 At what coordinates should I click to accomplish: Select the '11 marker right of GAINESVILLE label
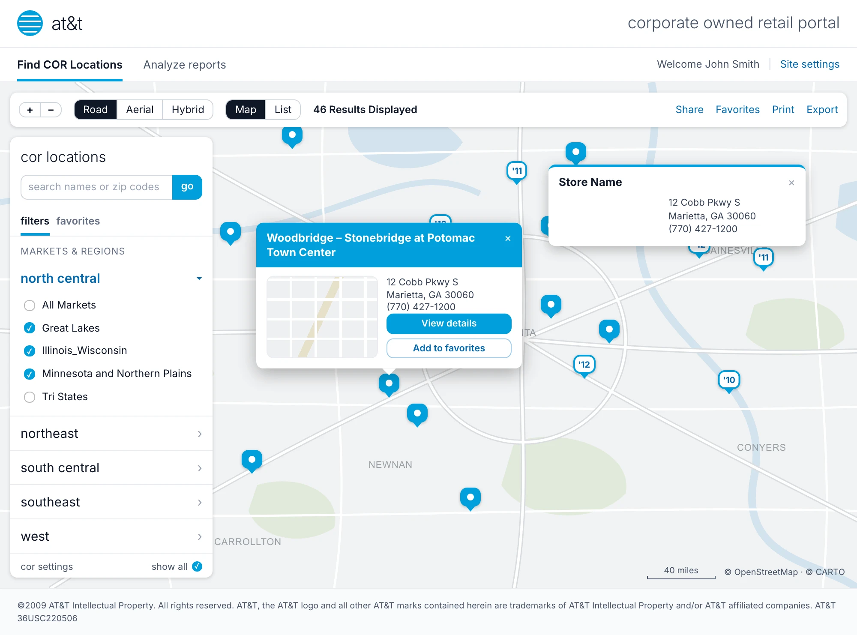coord(763,259)
